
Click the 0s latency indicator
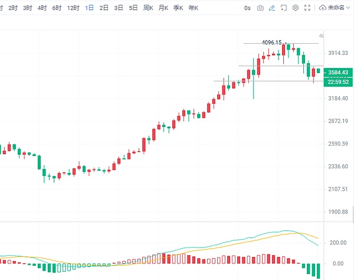(x=247, y=8)
